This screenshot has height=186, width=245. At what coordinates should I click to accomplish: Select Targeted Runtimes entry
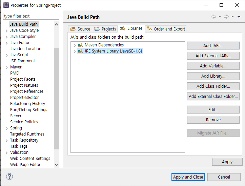(27, 134)
